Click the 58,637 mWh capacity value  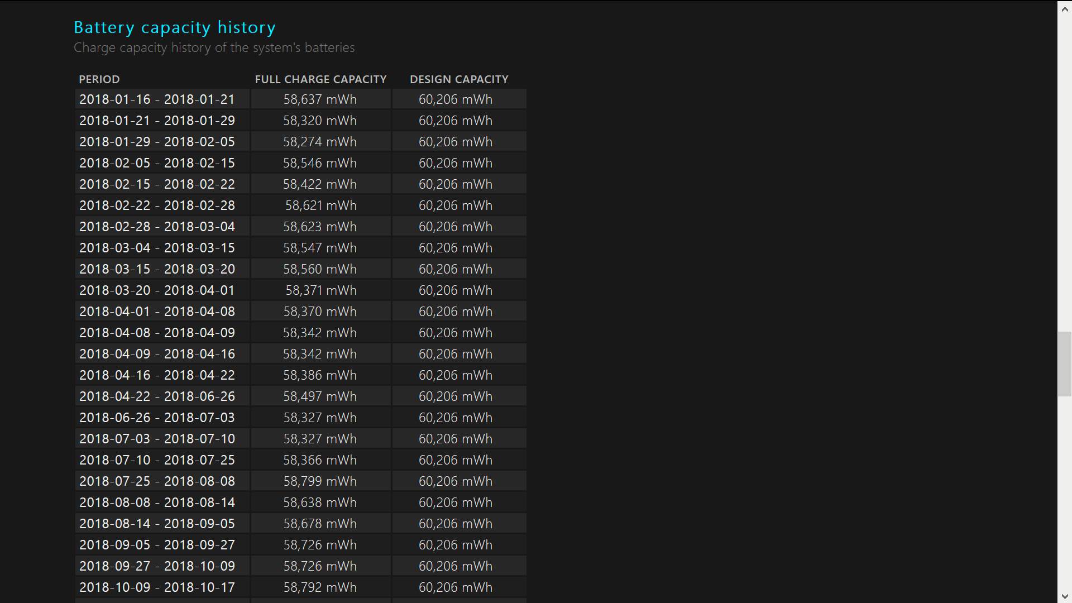tap(320, 99)
